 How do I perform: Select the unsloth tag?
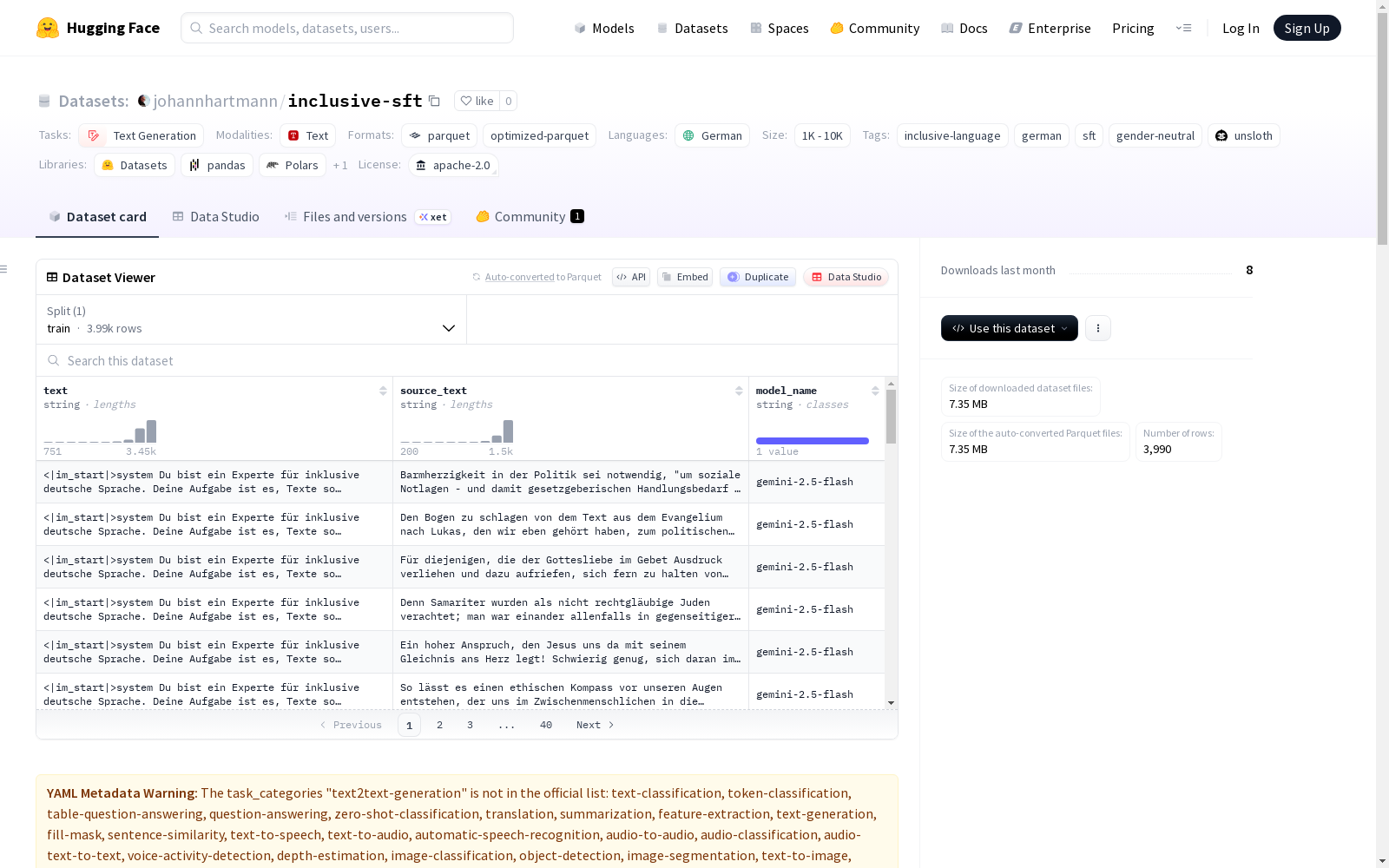coord(1244,135)
